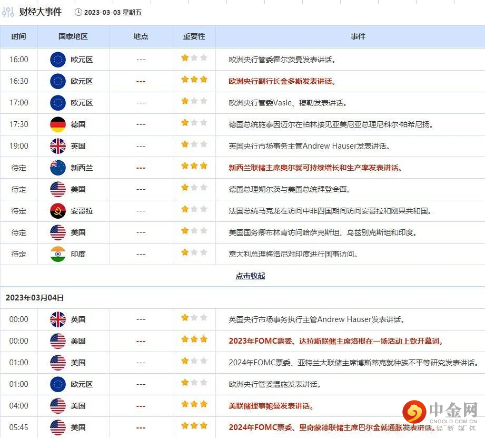This screenshot has width=485, height=438.
Task: Click the UK flag icon next to 英国
Action: [x=57, y=146]
